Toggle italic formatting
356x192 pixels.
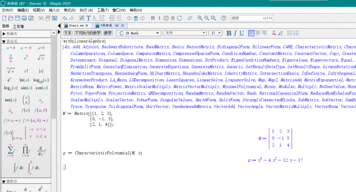coord(235,33)
